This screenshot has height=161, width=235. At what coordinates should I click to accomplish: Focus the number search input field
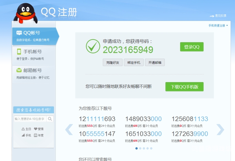point(30,119)
